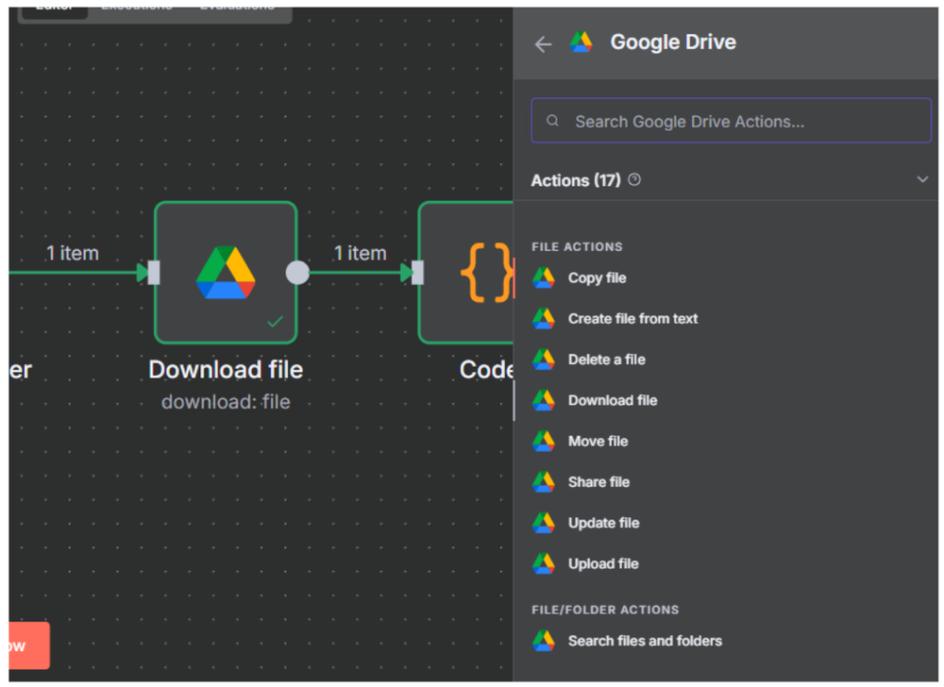Select the Move file Drive action
This screenshot has height=687, width=944.
pos(598,441)
